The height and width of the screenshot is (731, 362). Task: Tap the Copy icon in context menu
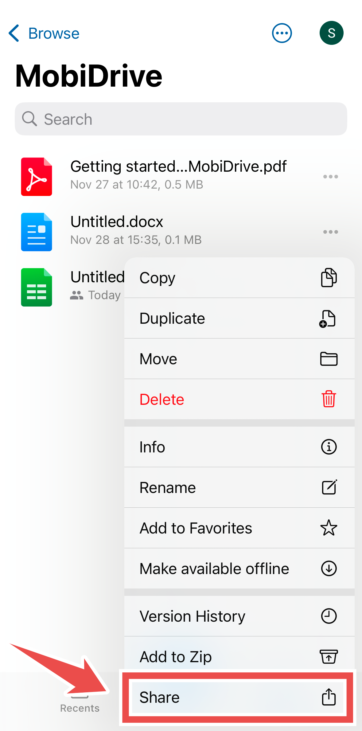point(329,278)
